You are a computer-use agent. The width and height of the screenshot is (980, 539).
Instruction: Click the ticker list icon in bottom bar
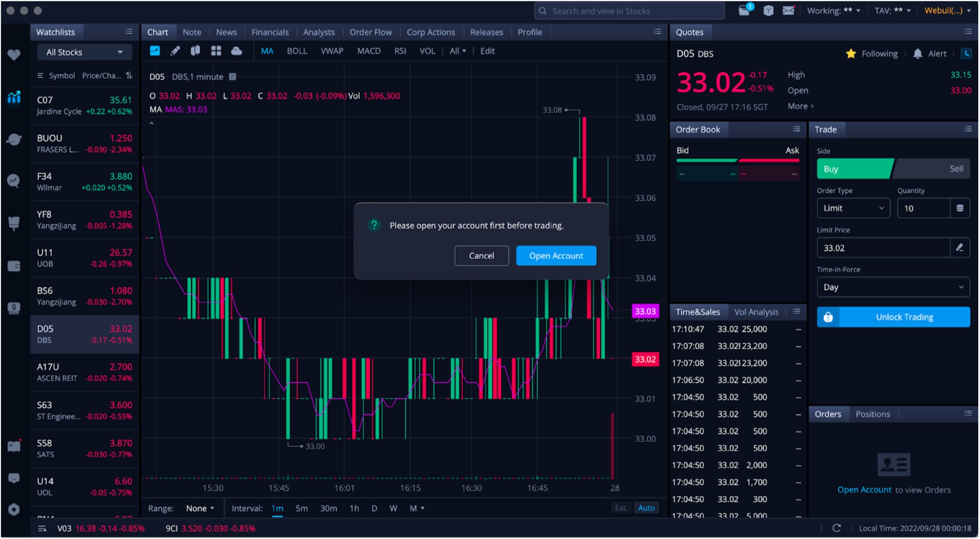coord(42,528)
